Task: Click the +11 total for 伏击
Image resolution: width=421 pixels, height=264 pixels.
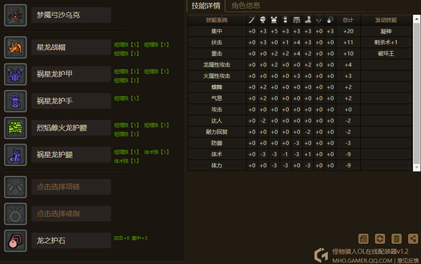Action: (x=348, y=43)
